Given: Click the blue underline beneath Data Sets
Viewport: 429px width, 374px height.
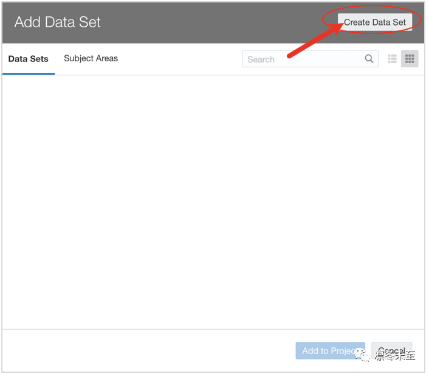Looking at the screenshot, I should click(x=29, y=73).
